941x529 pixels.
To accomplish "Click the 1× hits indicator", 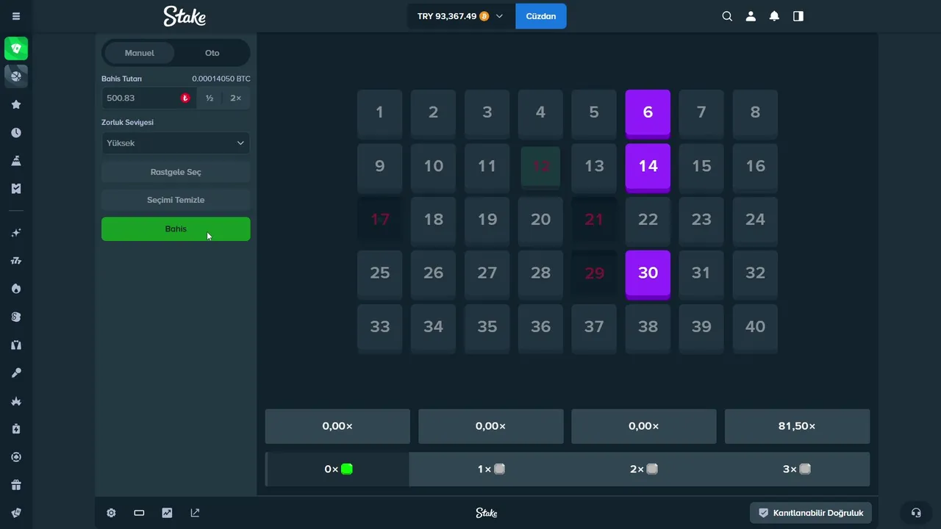I will (491, 469).
